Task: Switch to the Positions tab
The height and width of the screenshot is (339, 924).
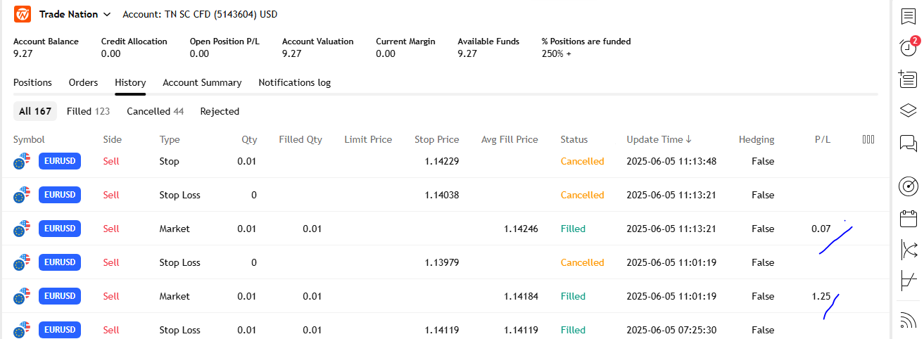Action: click(32, 82)
